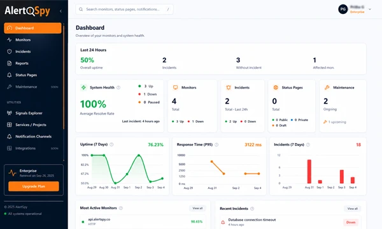This screenshot has width=382, height=229.
Task: Click the Sep 2 peak point on Uptime chart
Action: [139, 155]
